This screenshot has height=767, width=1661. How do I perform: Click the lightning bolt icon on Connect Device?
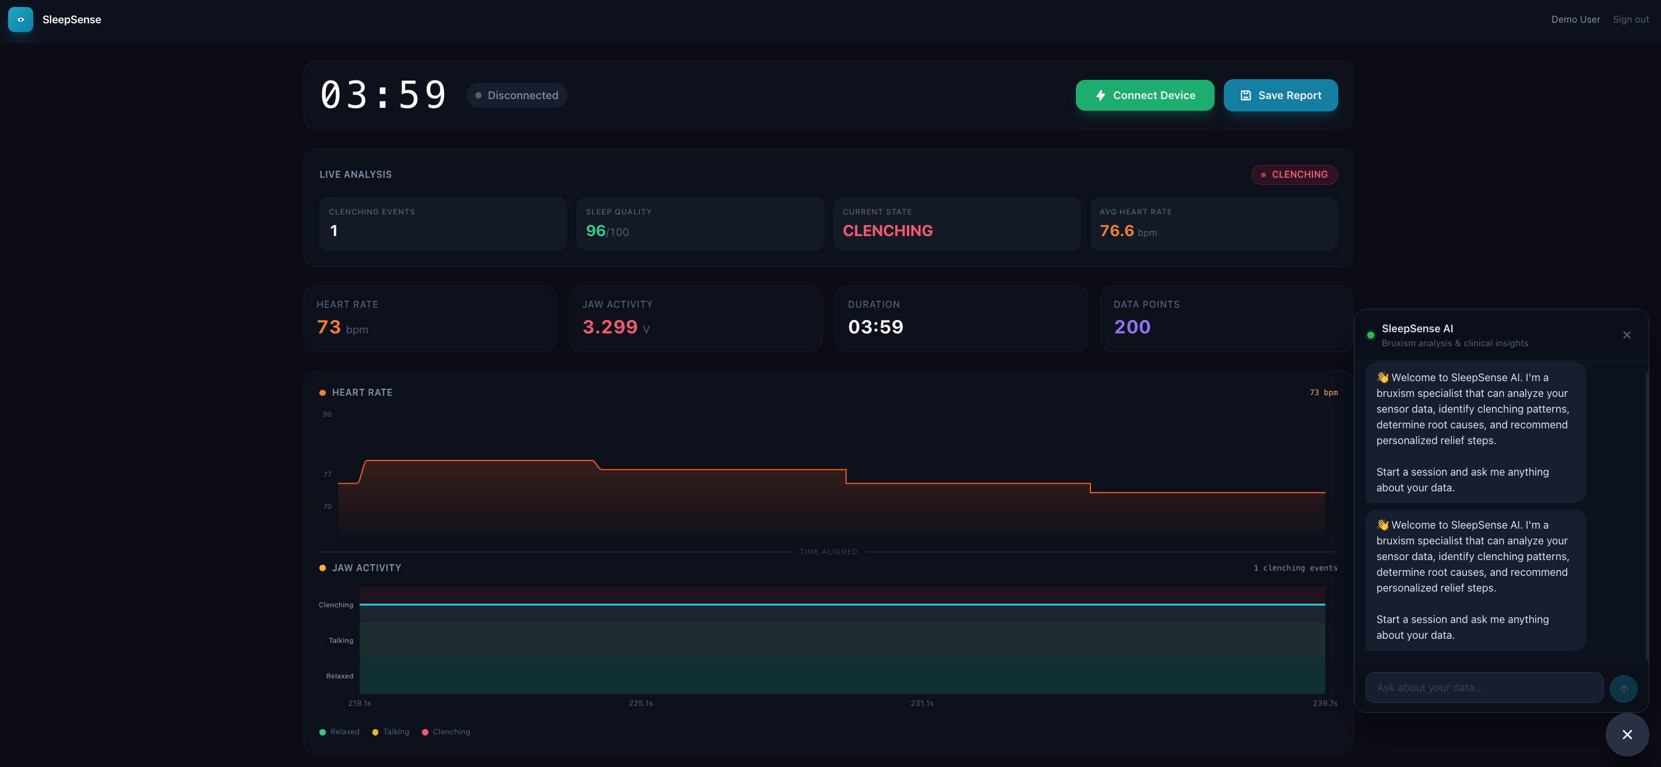point(1101,96)
